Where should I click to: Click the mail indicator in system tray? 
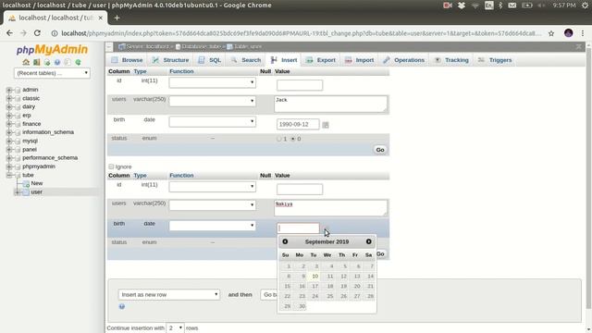point(512,6)
